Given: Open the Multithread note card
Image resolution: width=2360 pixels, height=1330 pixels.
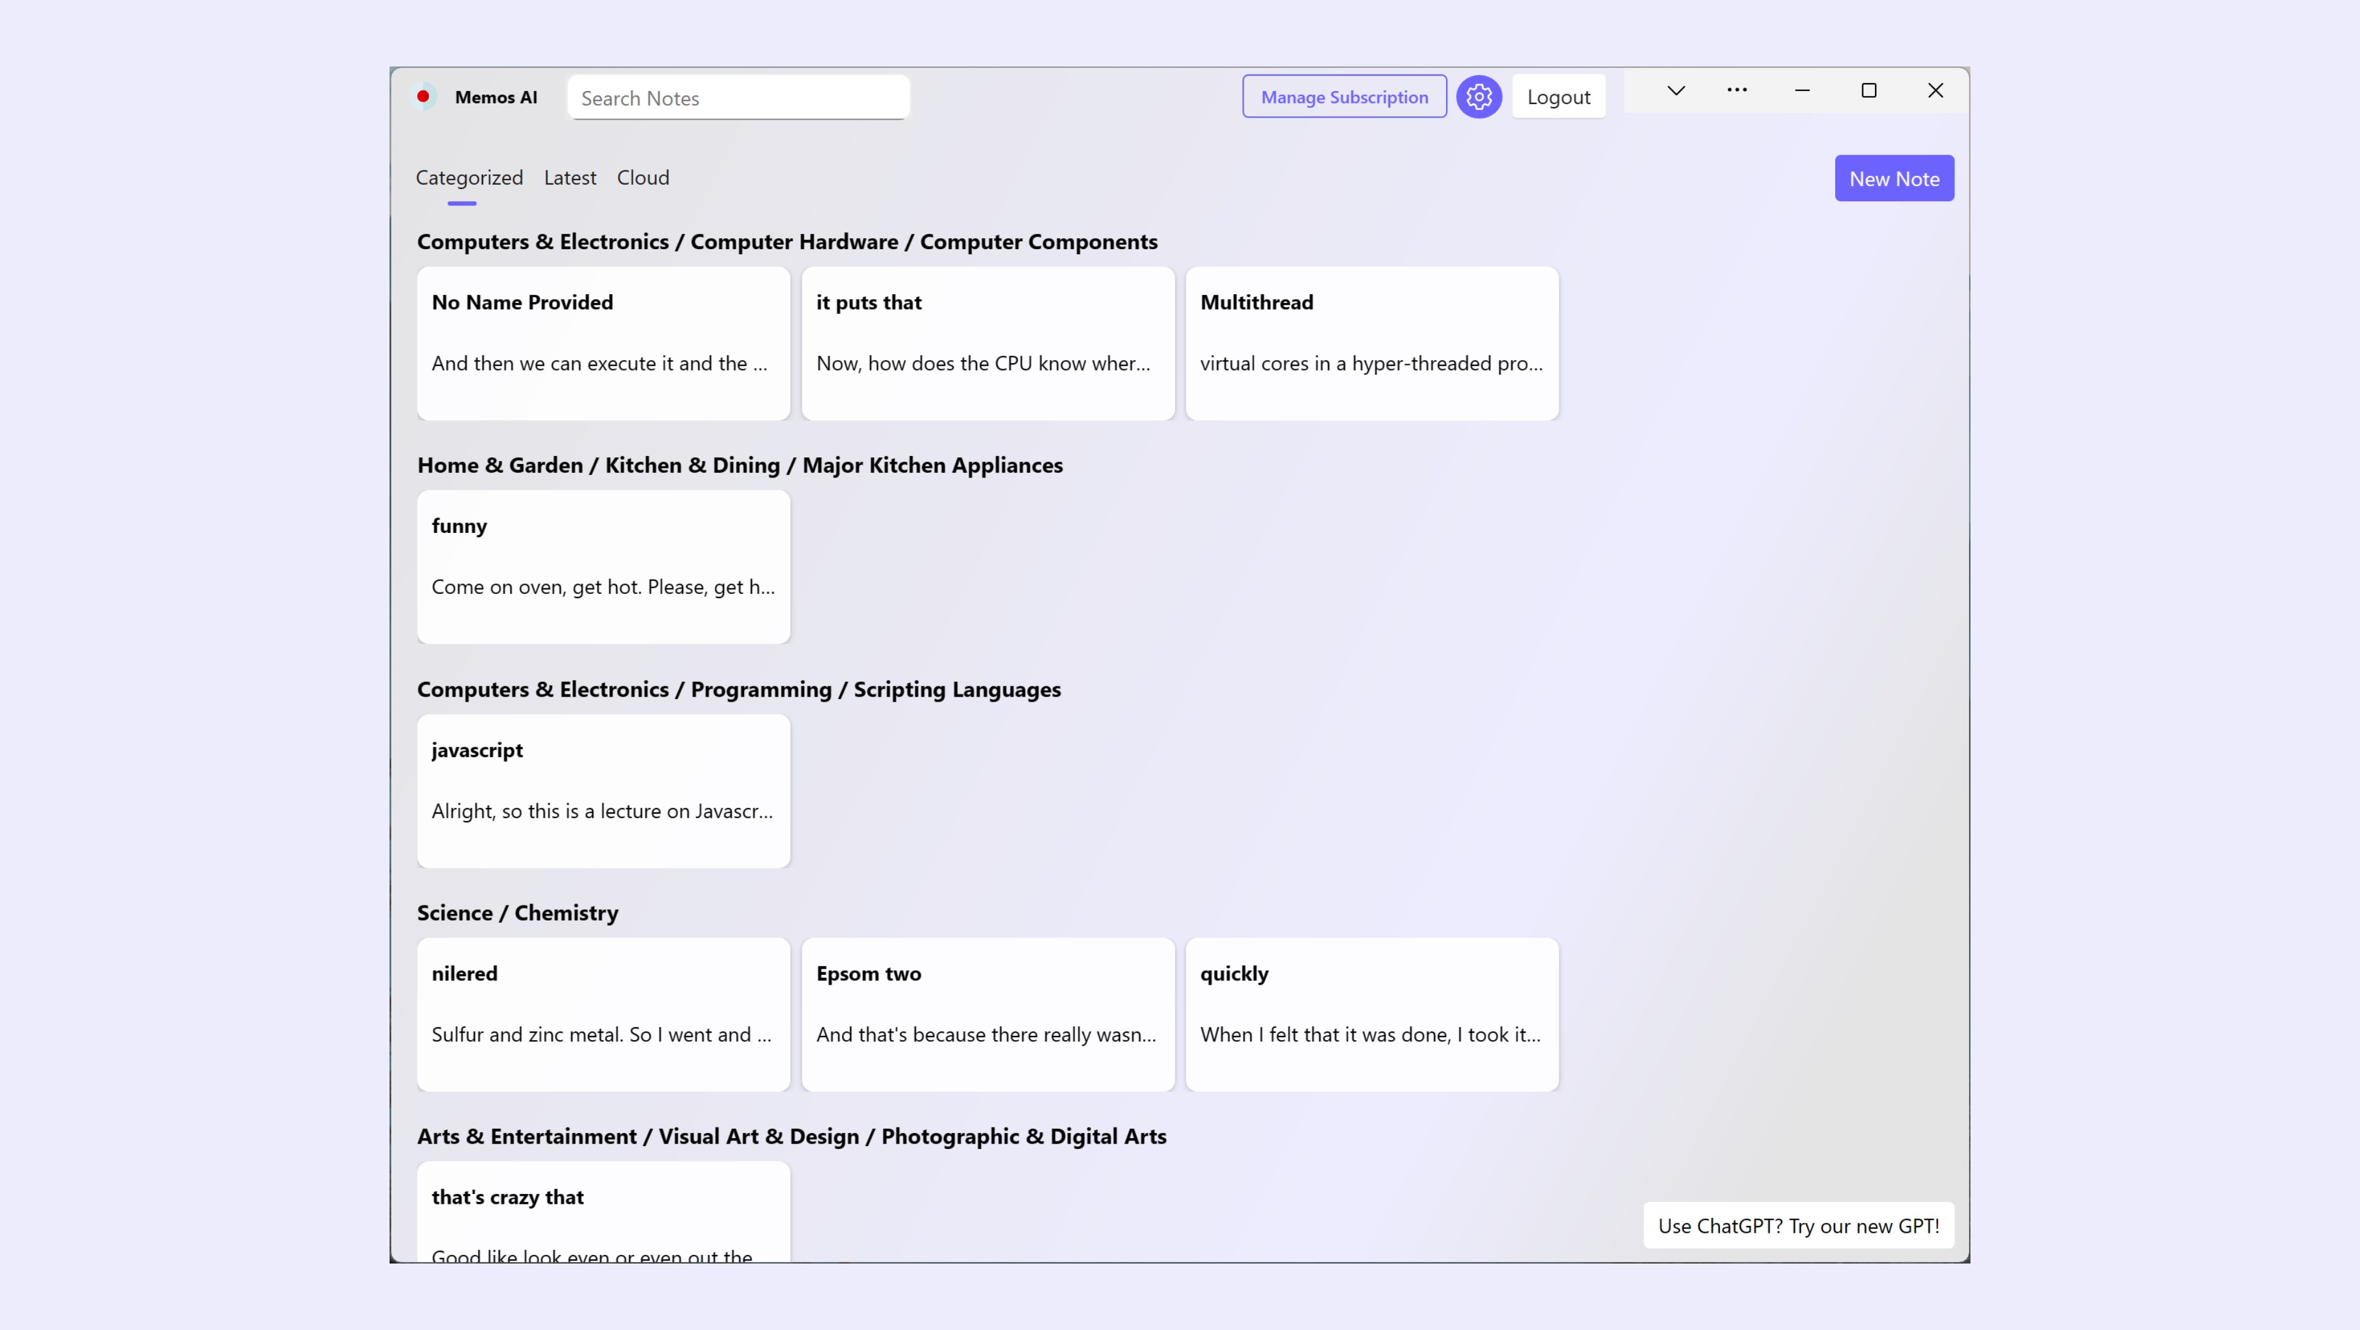Looking at the screenshot, I should point(1372,343).
